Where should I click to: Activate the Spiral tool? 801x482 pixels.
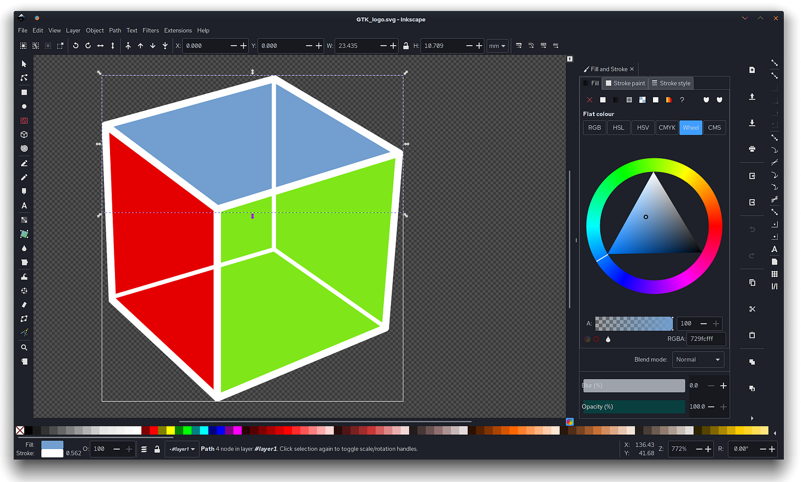[24, 148]
